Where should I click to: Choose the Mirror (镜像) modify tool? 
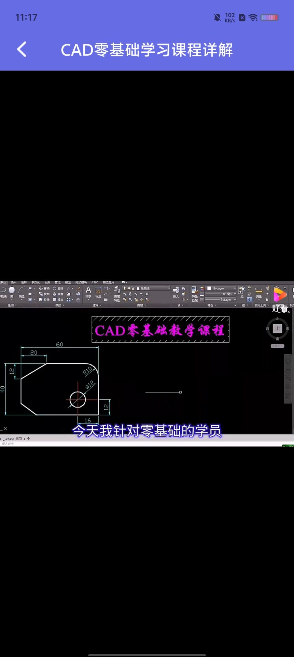[58, 294]
